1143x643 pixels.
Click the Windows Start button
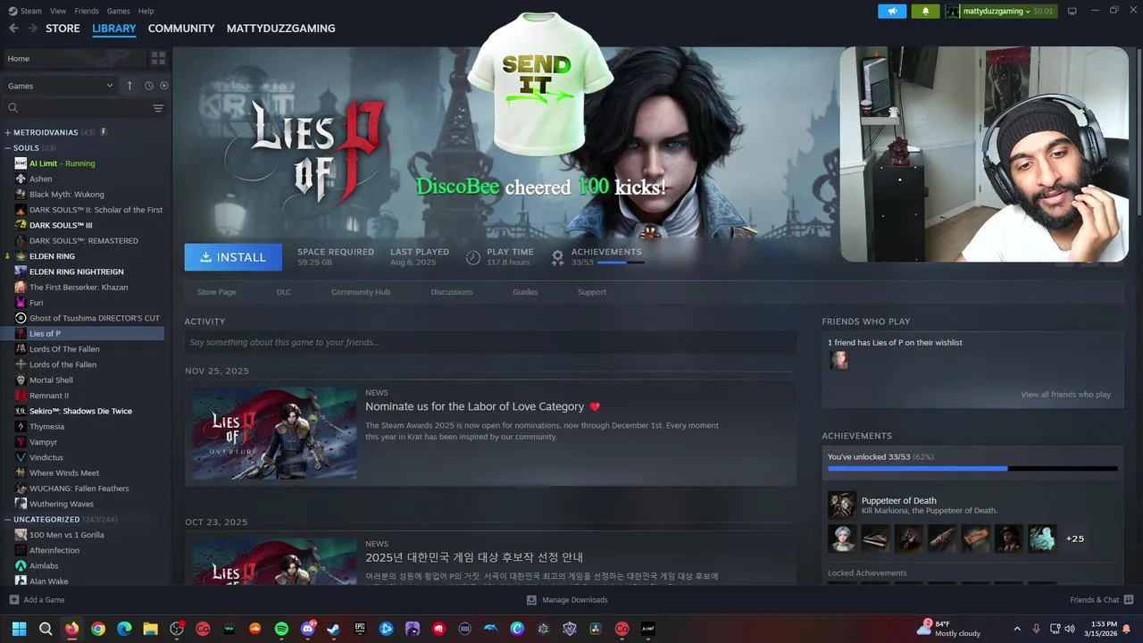19,629
